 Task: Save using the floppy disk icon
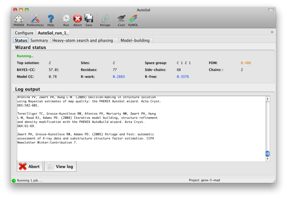click(x=88, y=20)
